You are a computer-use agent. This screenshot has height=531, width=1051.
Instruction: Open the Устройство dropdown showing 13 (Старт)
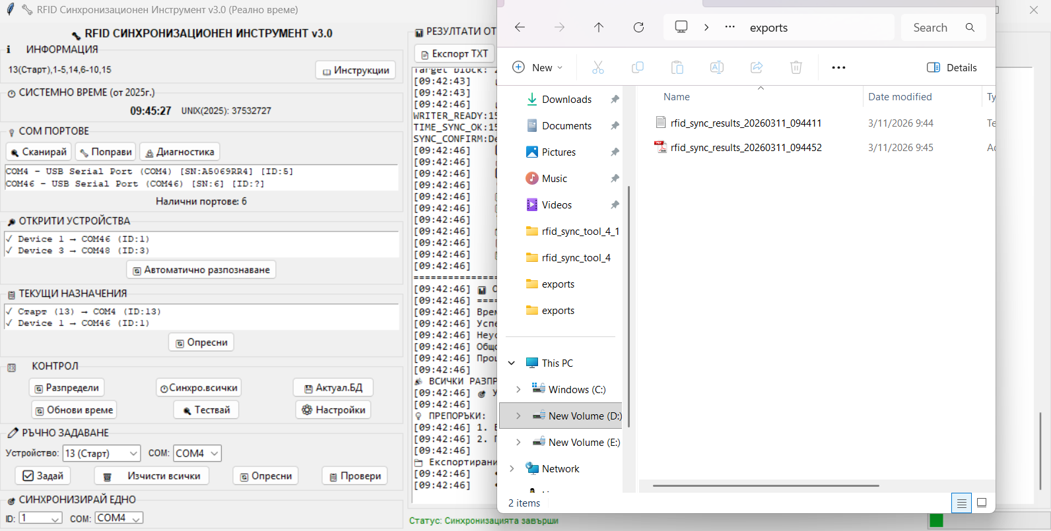click(102, 453)
